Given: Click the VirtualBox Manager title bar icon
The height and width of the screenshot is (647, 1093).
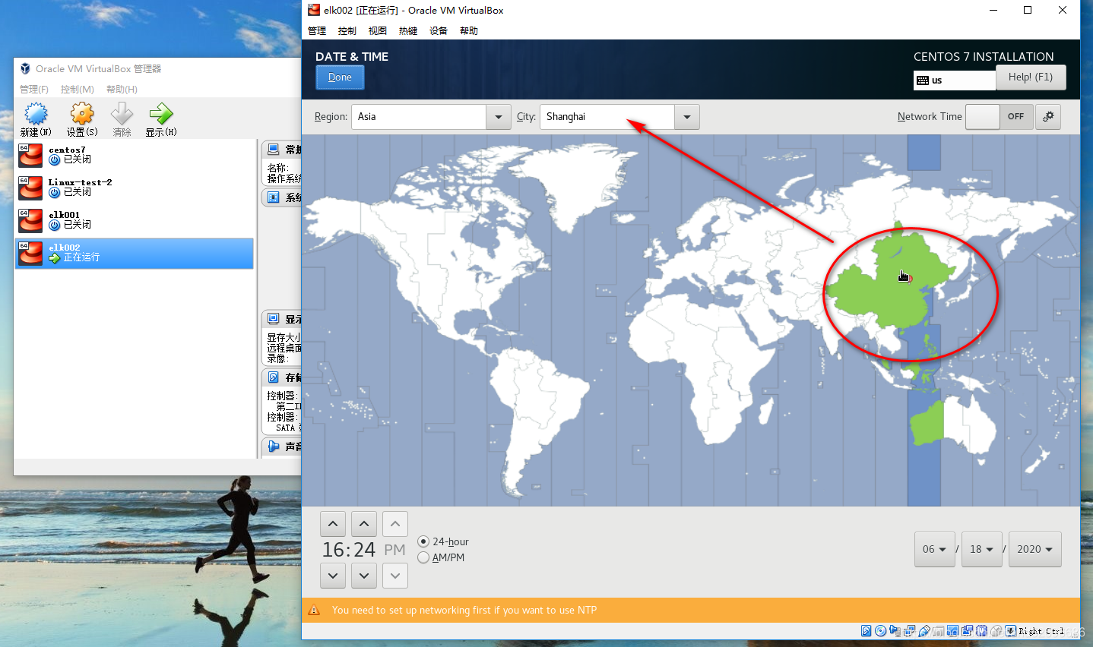Looking at the screenshot, I should 25,68.
